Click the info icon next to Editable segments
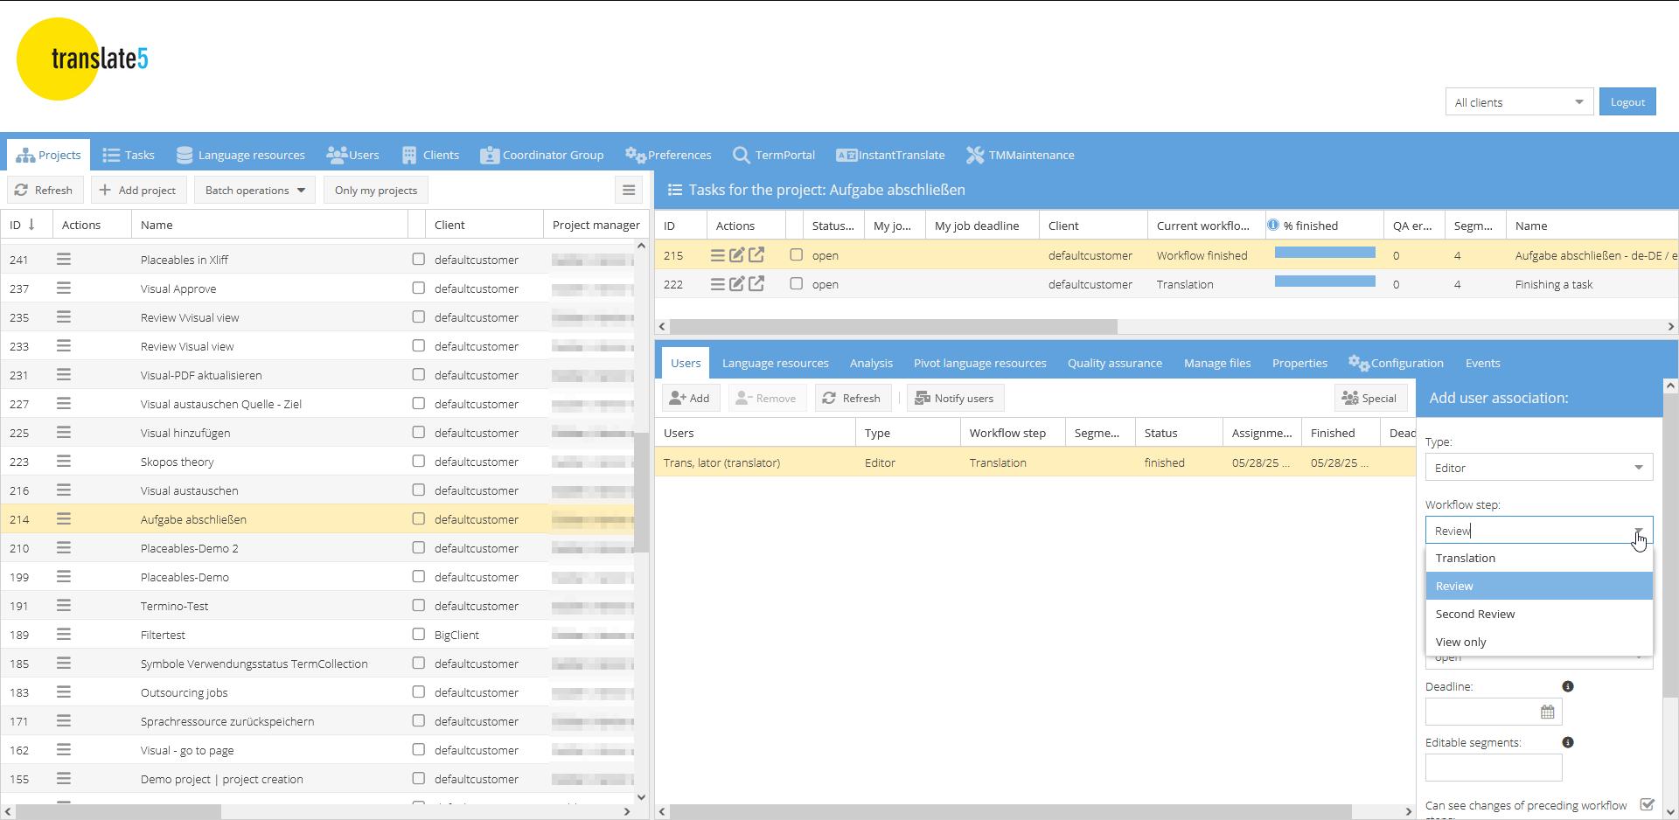 (1568, 742)
